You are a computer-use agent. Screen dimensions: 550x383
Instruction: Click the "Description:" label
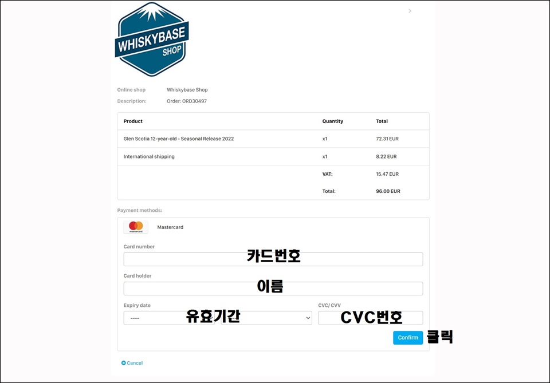coord(132,101)
